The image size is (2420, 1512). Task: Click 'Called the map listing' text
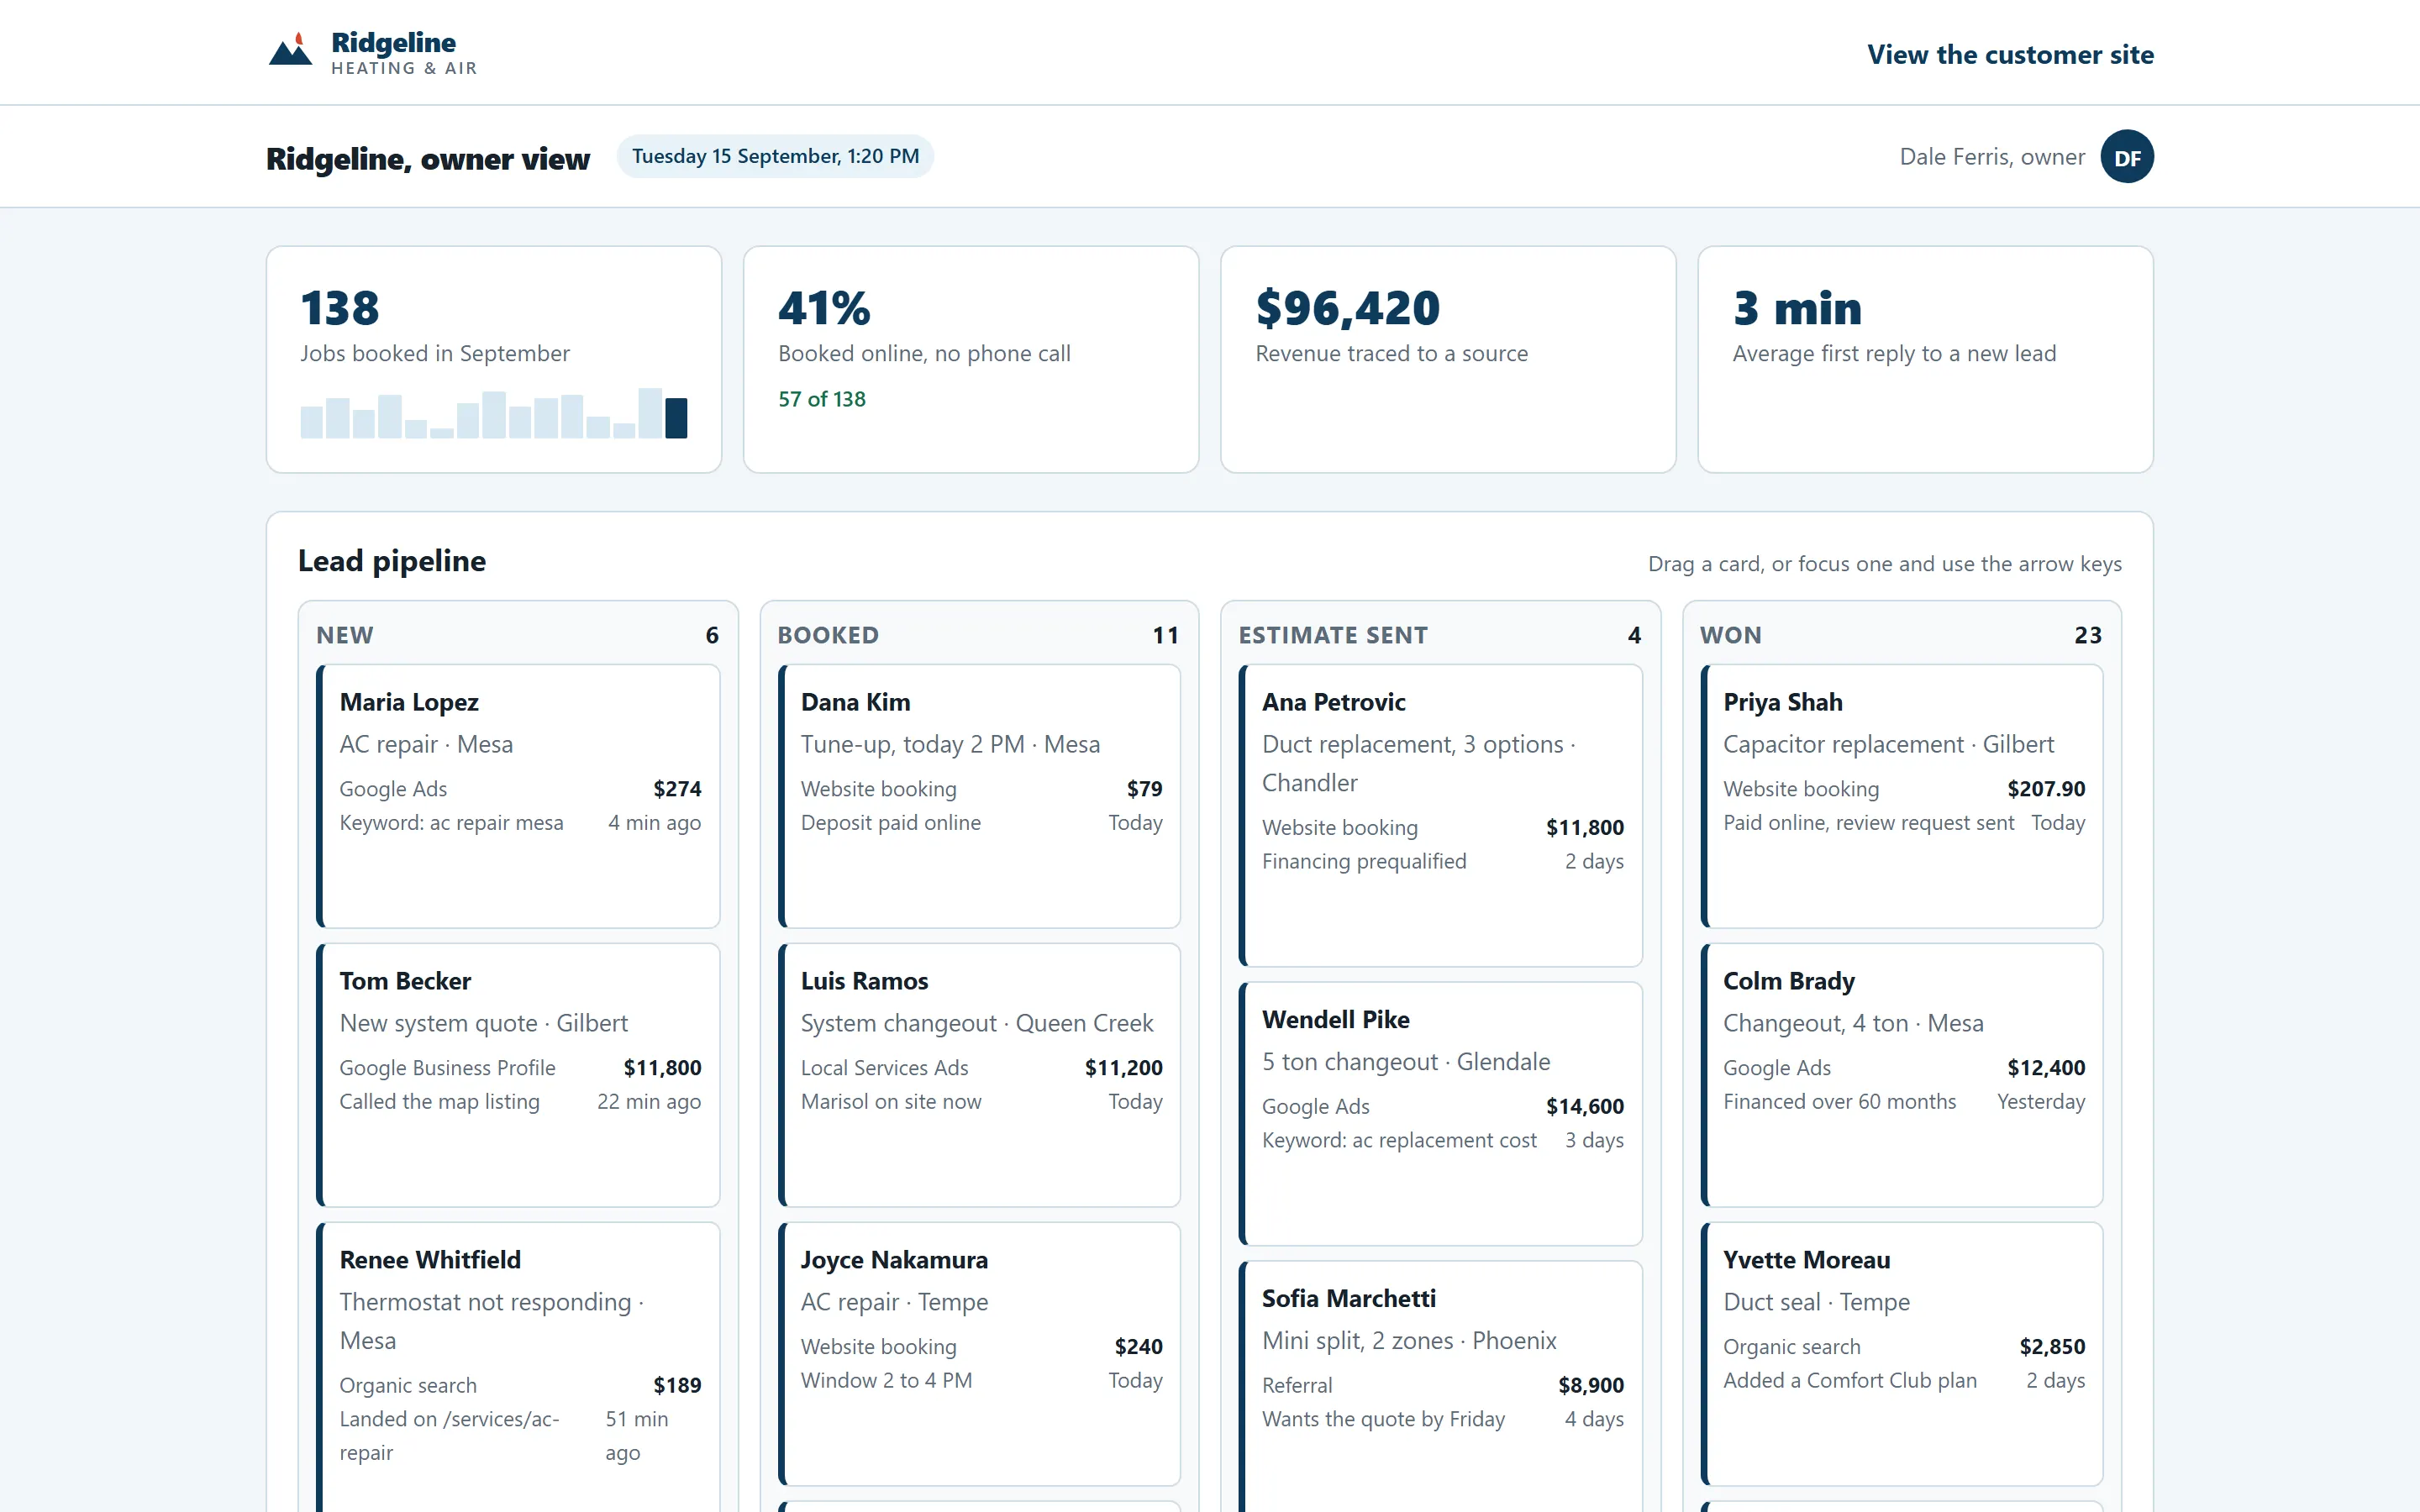439,1101
